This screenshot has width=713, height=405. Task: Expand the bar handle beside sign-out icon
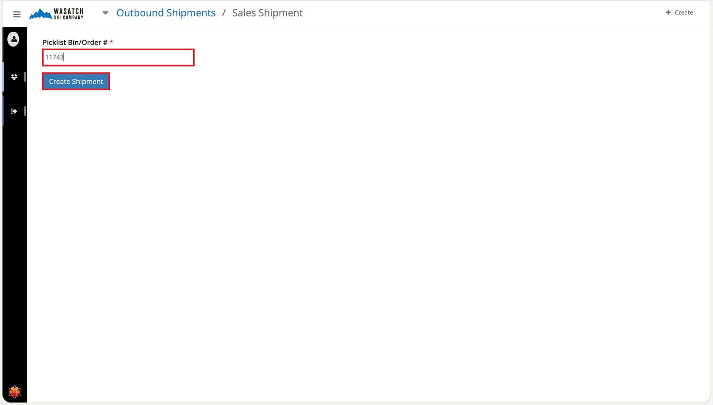(25, 111)
